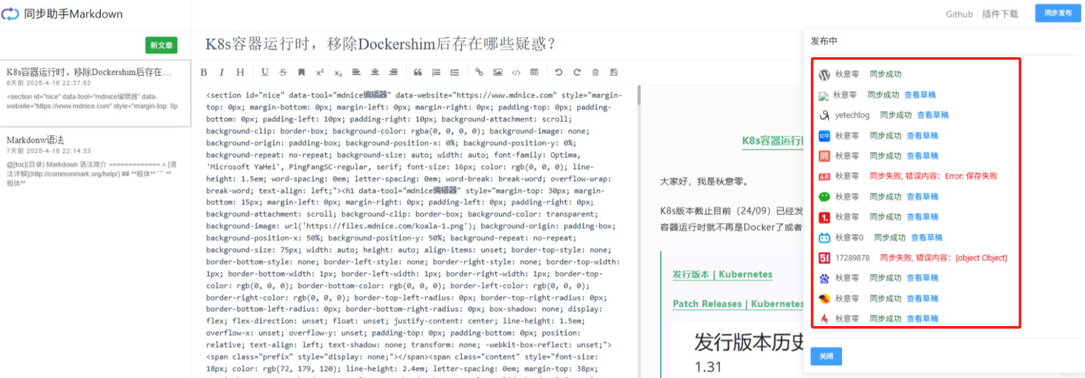1085x378 pixels.
Task: Redo the last edit
Action: [x=577, y=72]
